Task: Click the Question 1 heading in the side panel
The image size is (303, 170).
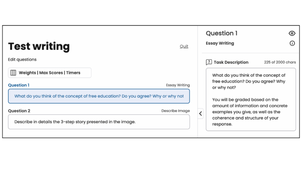Action: point(222,33)
